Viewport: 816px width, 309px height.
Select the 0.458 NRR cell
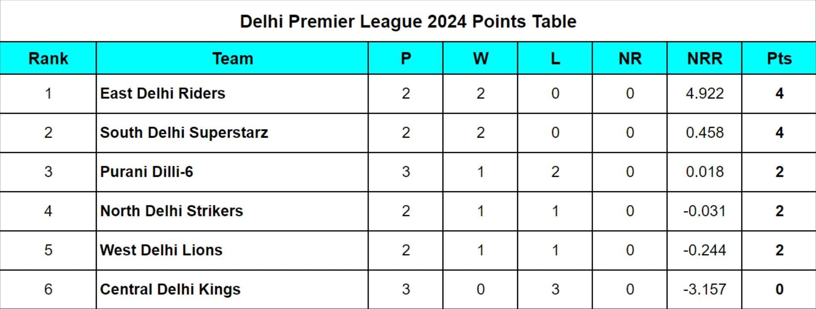pyautogui.click(x=704, y=133)
